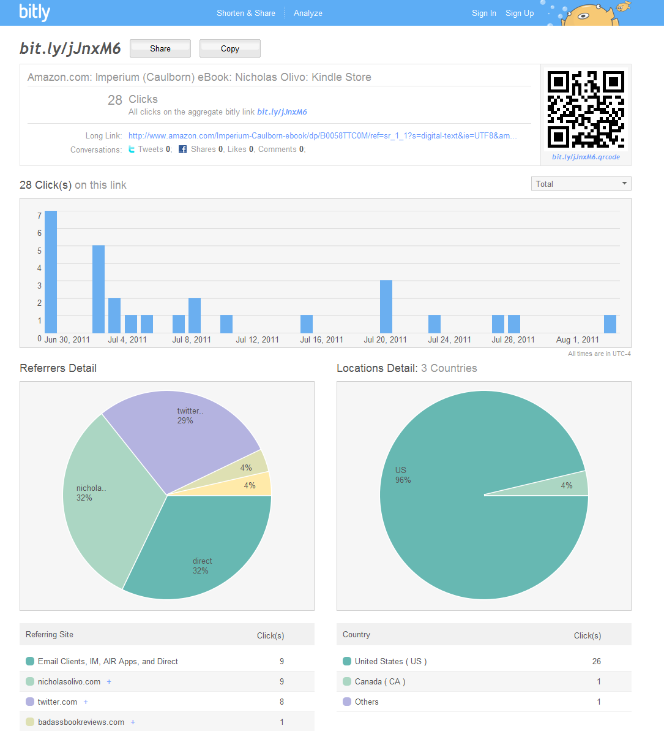Click the large 'bit.ly/jJnxM6' heading

70,48
